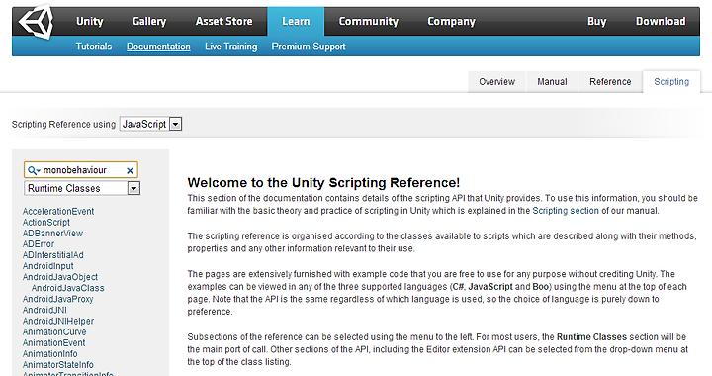
Task: Switch to the Manual tab
Action: click(552, 82)
